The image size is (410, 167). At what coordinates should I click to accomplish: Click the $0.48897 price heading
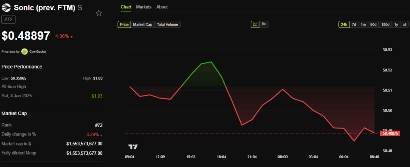tap(26, 35)
